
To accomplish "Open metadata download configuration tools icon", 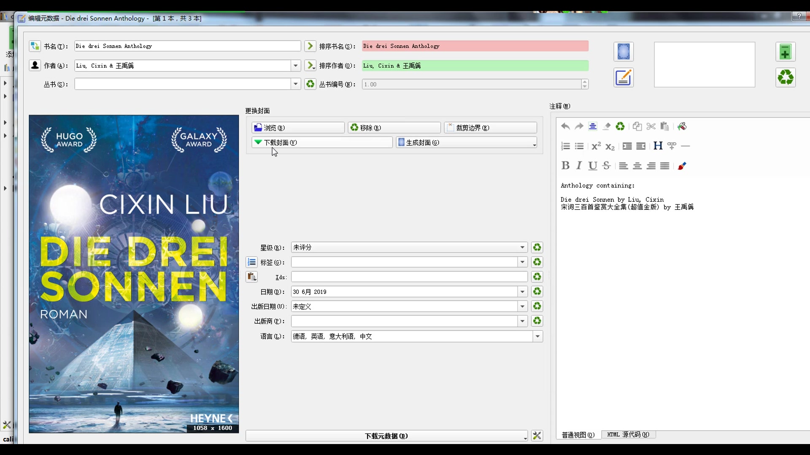I will [537, 436].
